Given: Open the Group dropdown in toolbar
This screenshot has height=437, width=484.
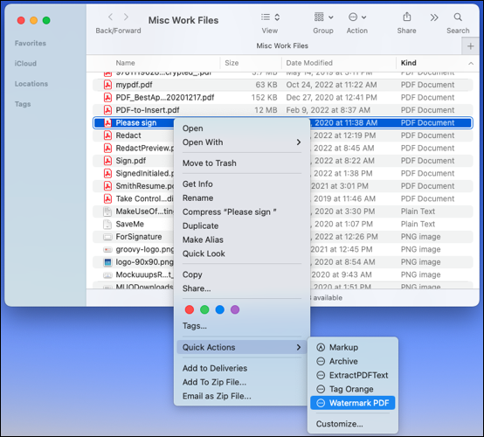Looking at the screenshot, I should click(x=323, y=17).
